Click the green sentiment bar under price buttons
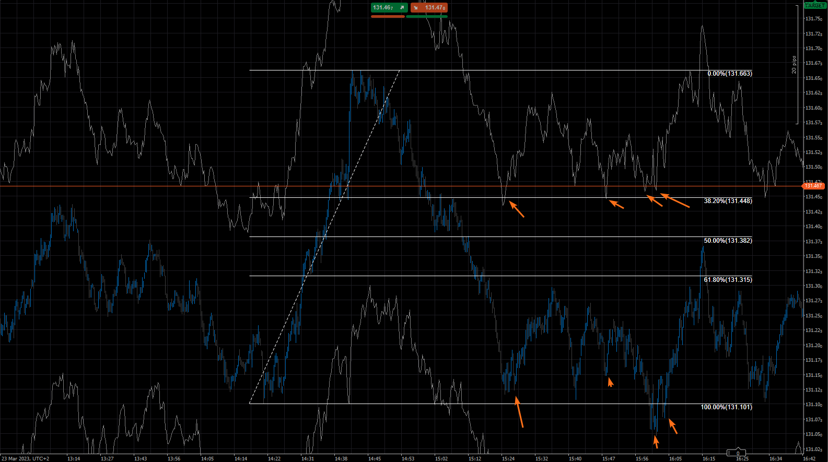Screen dimensions: 828x462 click(427, 17)
